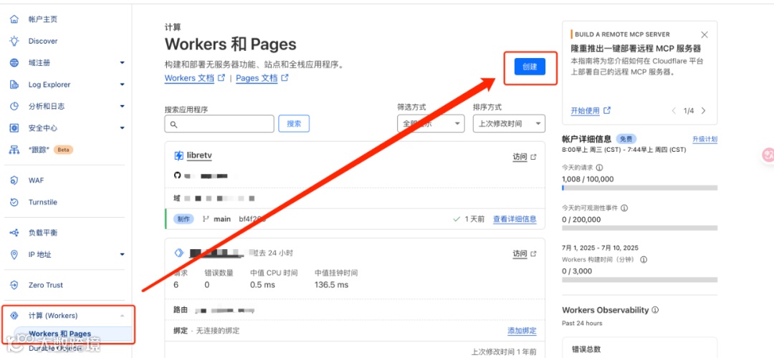Image resolution: width=774 pixels, height=358 pixels.
Task: Click the git branch icon beside main
Action: click(x=206, y=219)
